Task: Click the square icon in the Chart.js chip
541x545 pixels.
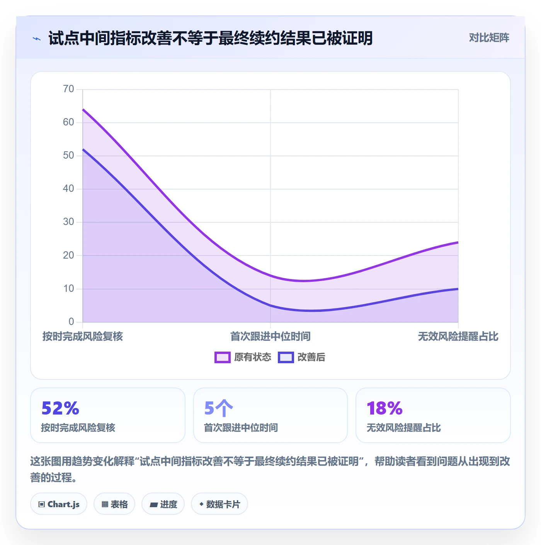Action: [42, 504]
